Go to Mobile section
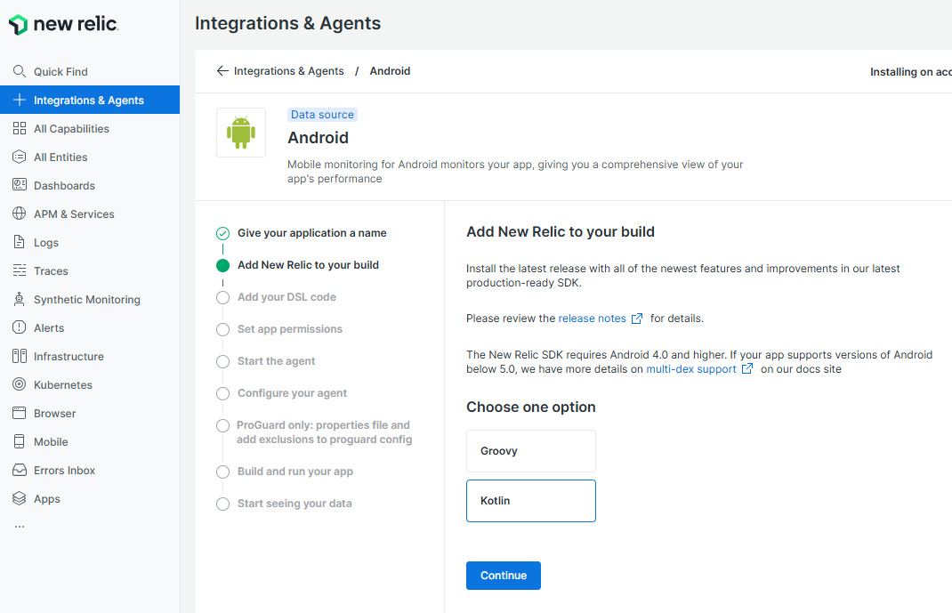 (90, 442)
